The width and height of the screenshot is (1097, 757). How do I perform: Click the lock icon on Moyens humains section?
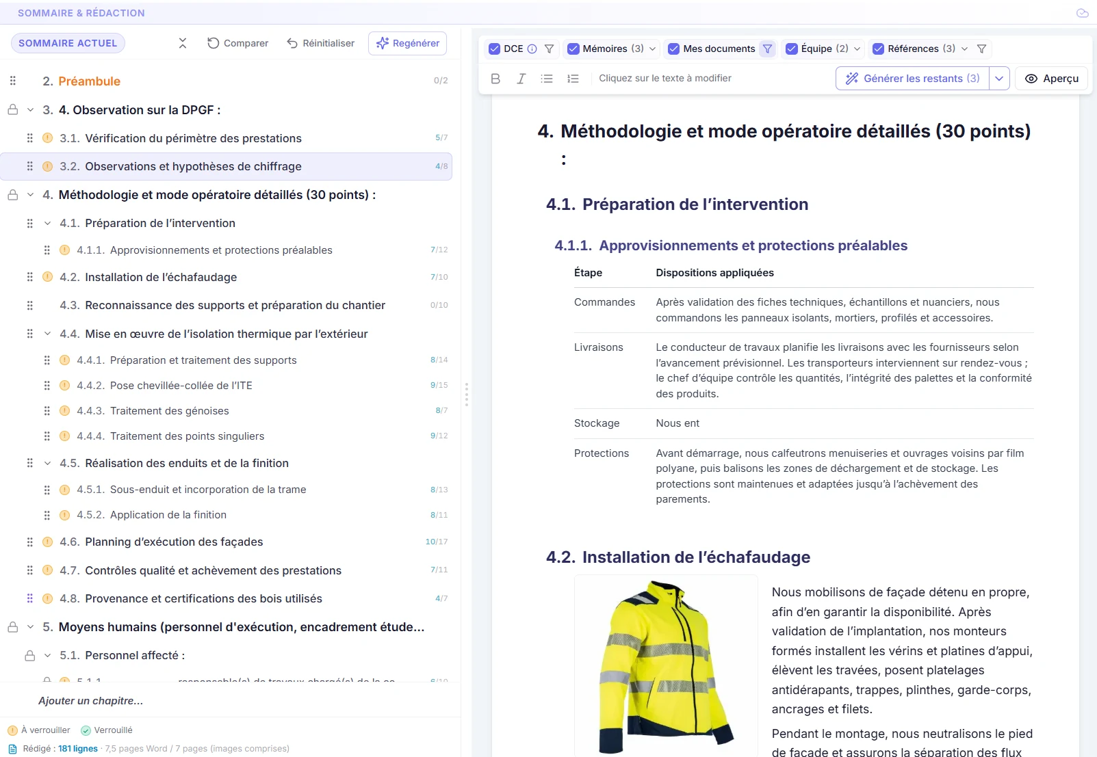click(x=12, y=627)
